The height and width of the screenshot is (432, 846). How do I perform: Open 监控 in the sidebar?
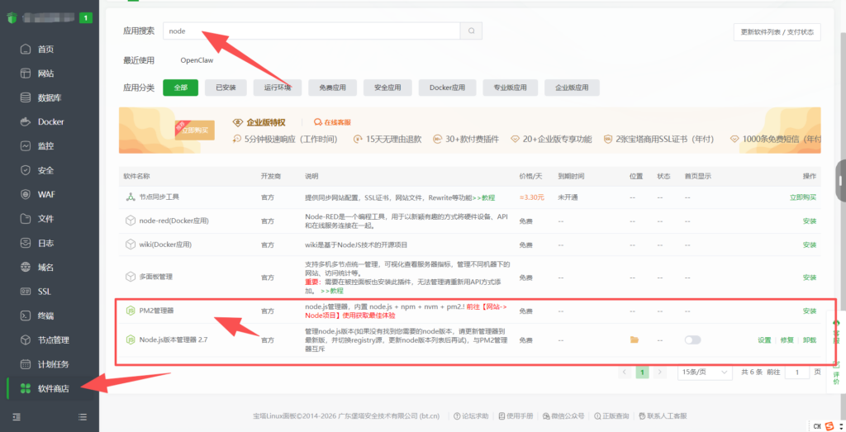click(45, 146)
